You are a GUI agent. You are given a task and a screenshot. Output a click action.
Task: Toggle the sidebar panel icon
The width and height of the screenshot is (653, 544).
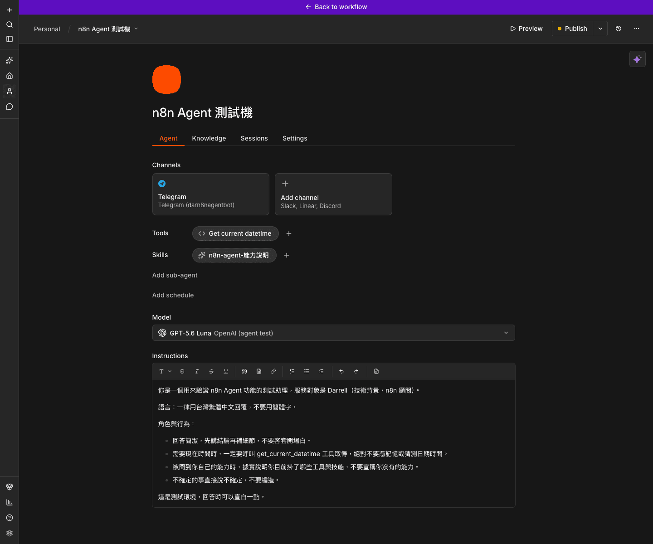tap(10, 39)
